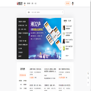The image size is (91, 91).
Task: Open the 拼车 row in the dark sidebar
Action: (x=22, y=29)
